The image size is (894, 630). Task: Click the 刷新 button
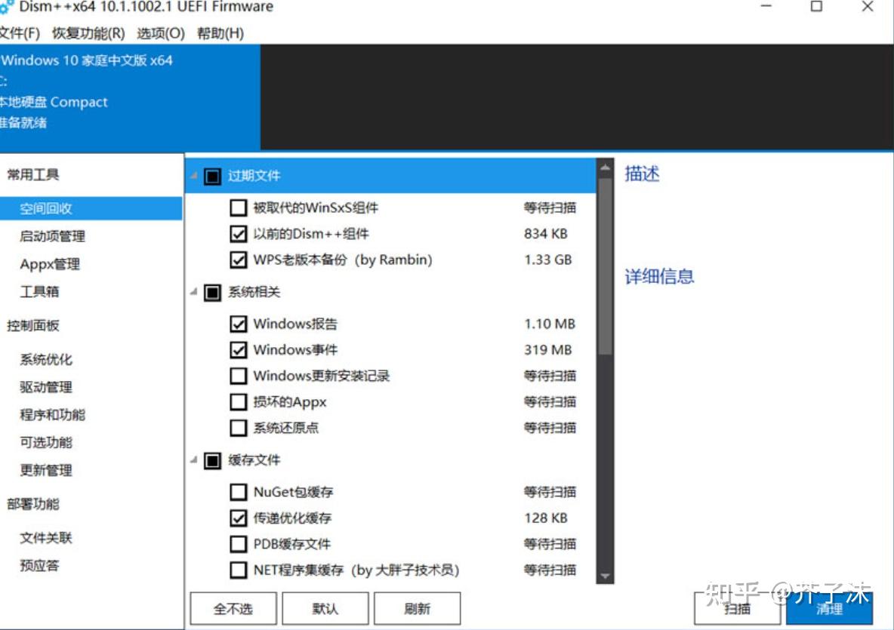(x=418, y=608)
